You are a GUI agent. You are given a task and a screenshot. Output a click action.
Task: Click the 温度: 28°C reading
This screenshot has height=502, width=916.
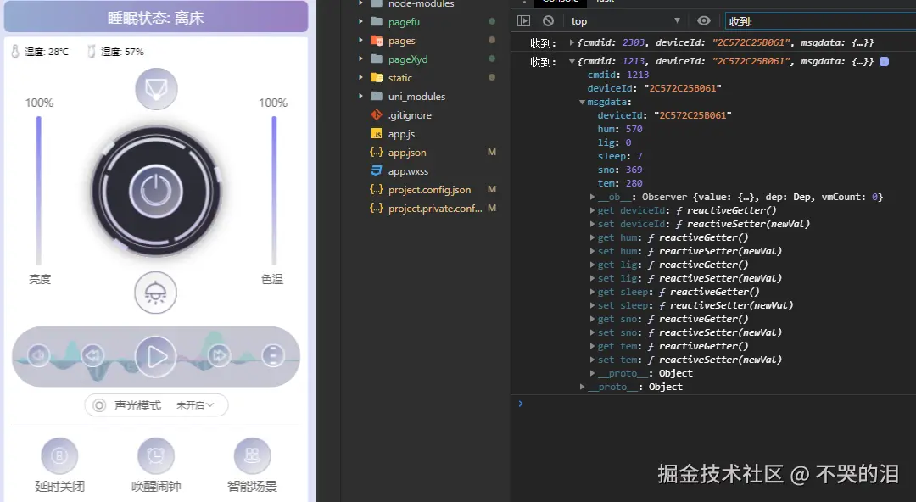47,52
